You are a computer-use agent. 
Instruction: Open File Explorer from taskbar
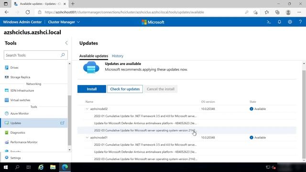[53, 167]
